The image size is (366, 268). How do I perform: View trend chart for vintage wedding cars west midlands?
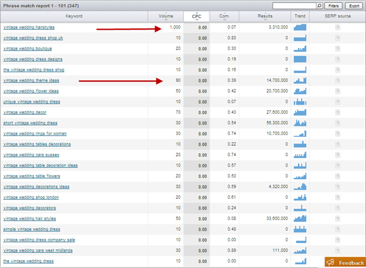coord(300,250)
